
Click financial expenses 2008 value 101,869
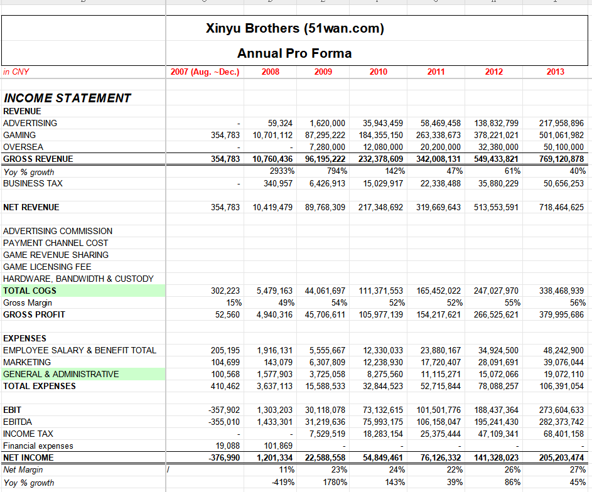278,446
